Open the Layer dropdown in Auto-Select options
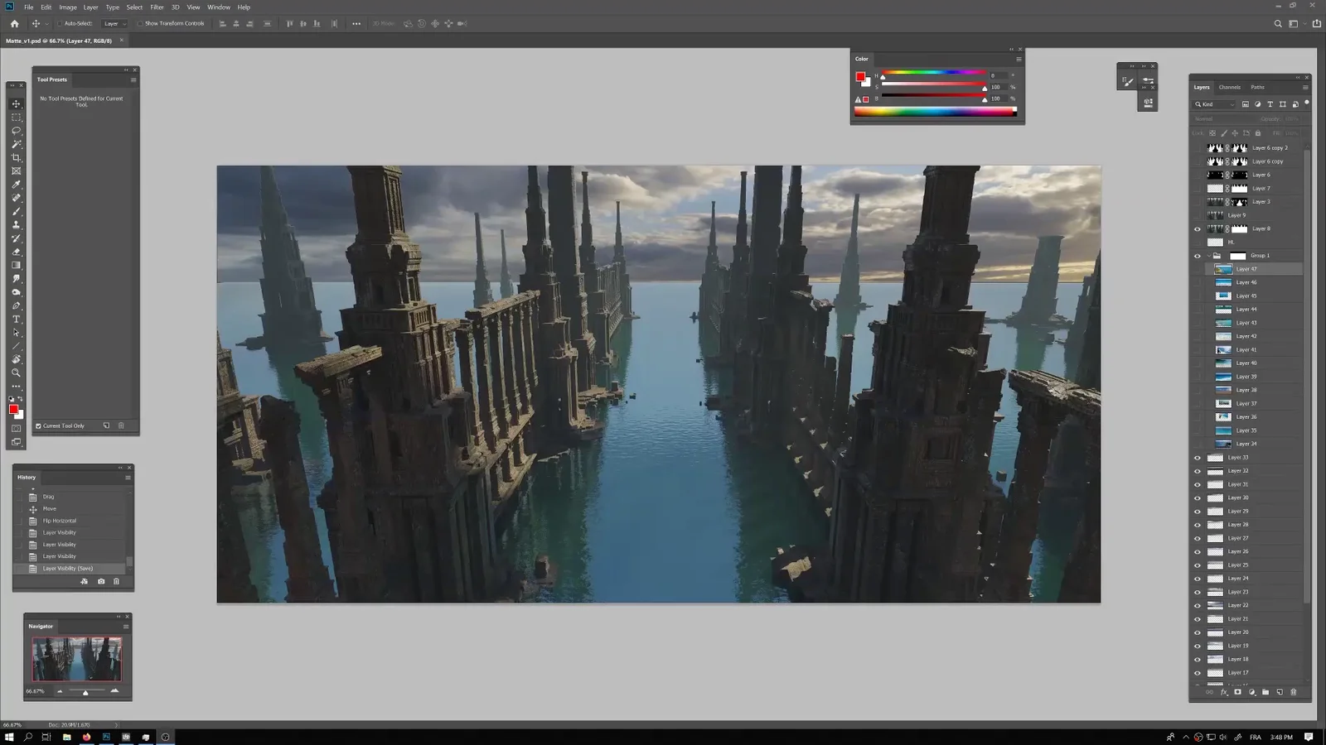This screenshot has width=1326, height=745. [114, 23]
